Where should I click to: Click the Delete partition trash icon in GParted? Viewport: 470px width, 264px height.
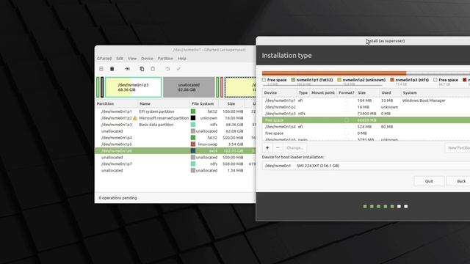[112, 69]
